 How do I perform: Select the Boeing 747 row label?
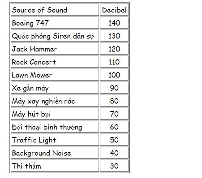click(x=55, y=23)
